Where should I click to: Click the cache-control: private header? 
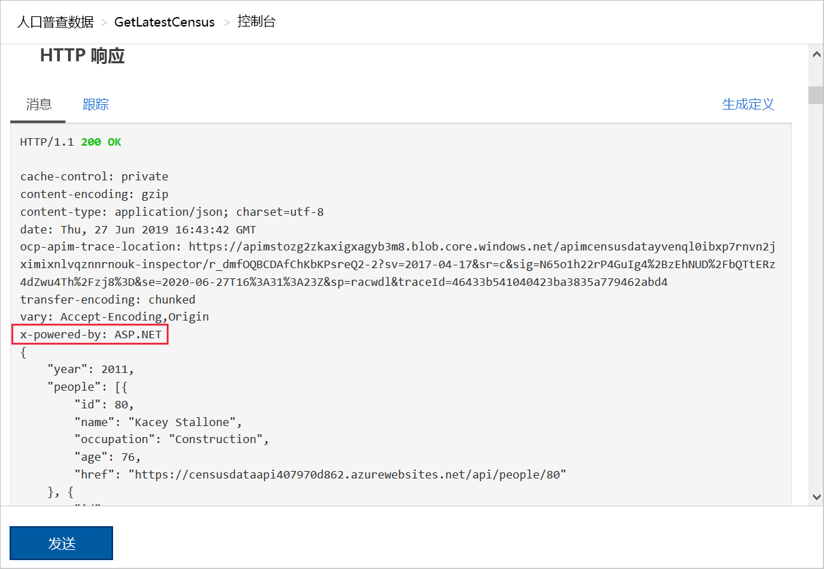click(x=94, y=176)
